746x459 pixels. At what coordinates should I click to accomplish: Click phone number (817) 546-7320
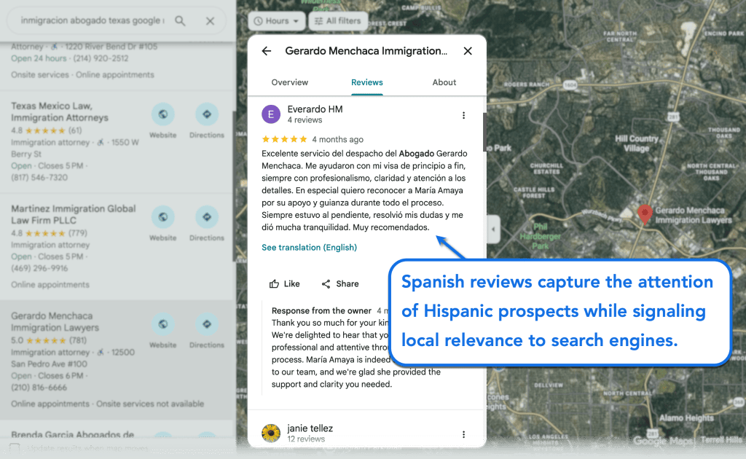pos(39,178)
